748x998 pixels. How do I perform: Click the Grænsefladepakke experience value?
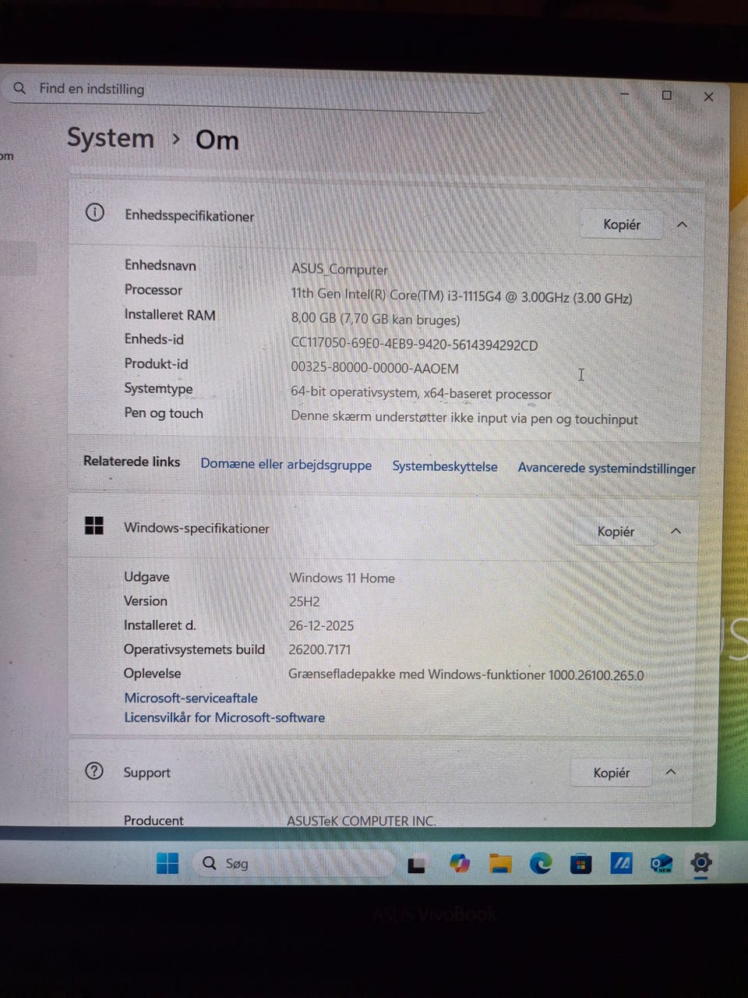466,674
